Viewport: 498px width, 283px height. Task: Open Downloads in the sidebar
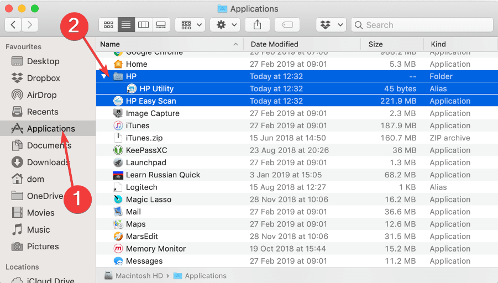48,163
